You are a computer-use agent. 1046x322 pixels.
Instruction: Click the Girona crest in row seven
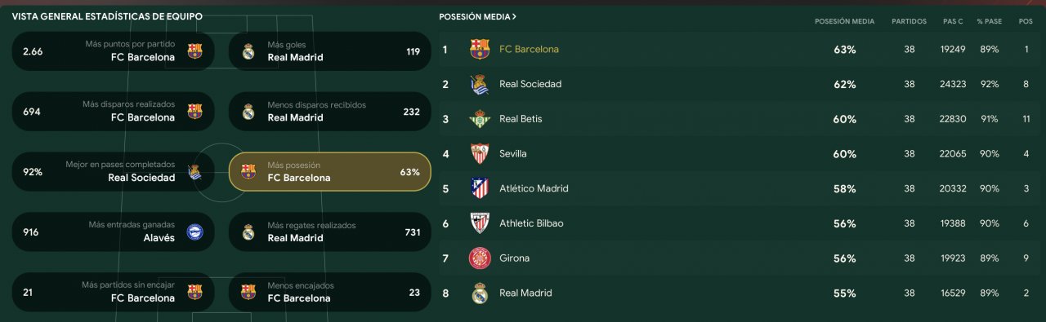pos(480,258)
